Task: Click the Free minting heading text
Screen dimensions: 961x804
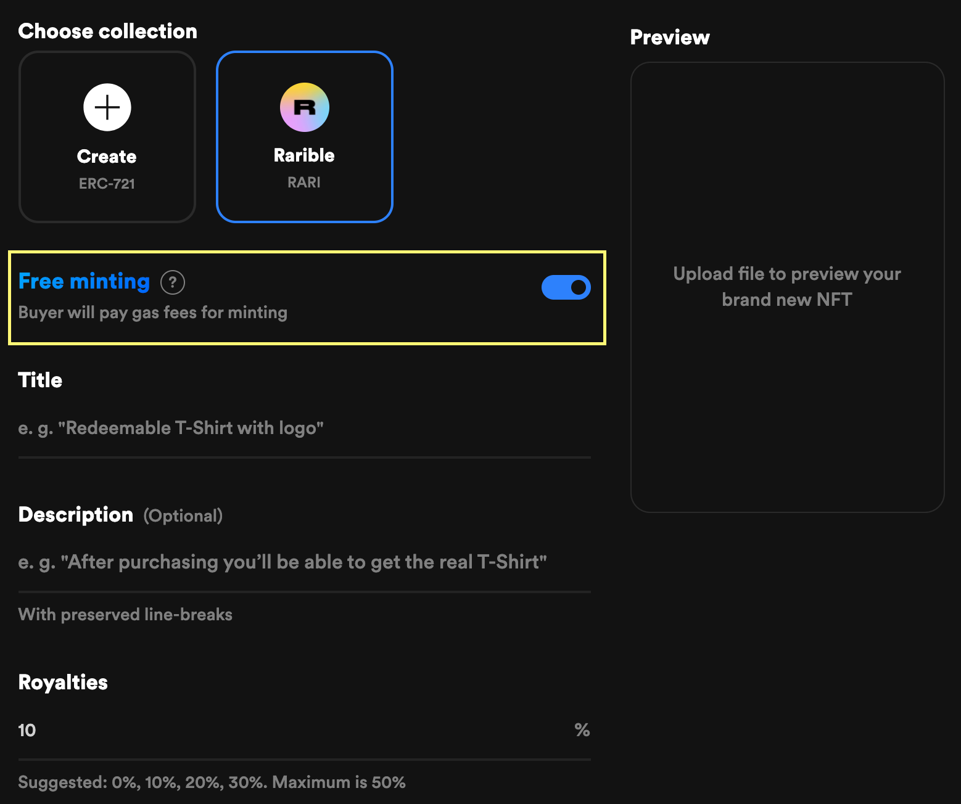Action: (85, 281)
